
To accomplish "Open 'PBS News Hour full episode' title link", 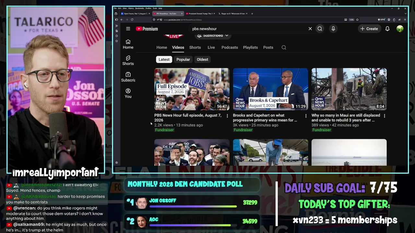I will (x=188, y=118).
